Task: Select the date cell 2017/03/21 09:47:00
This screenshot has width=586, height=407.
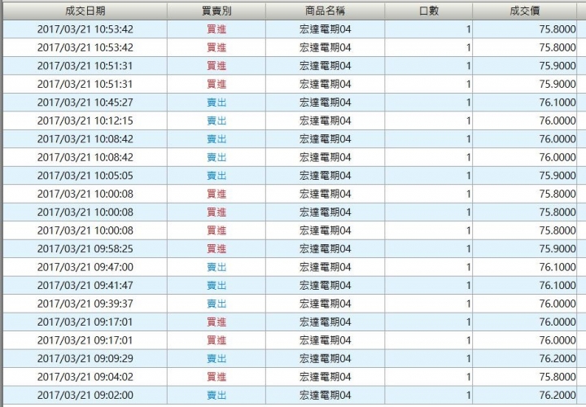Action: point(85,267)
